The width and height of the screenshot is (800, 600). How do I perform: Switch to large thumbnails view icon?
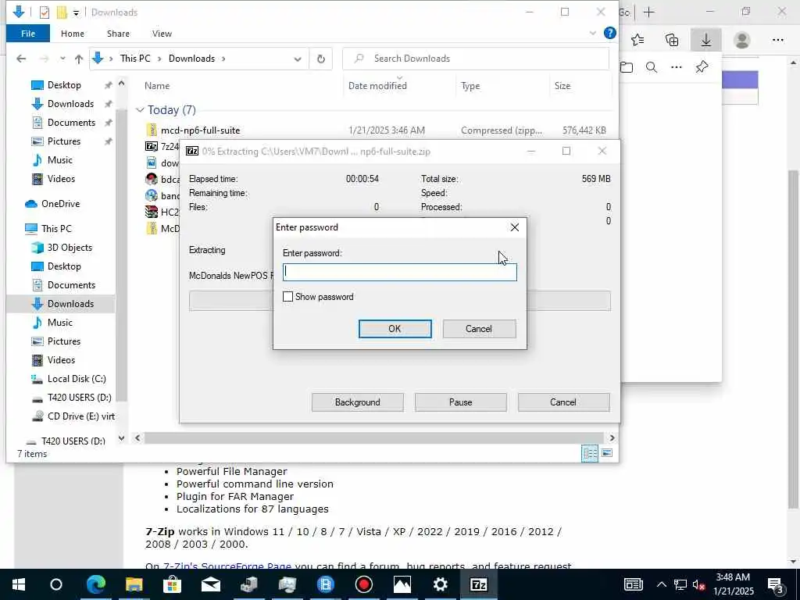[x=607, y=453]
